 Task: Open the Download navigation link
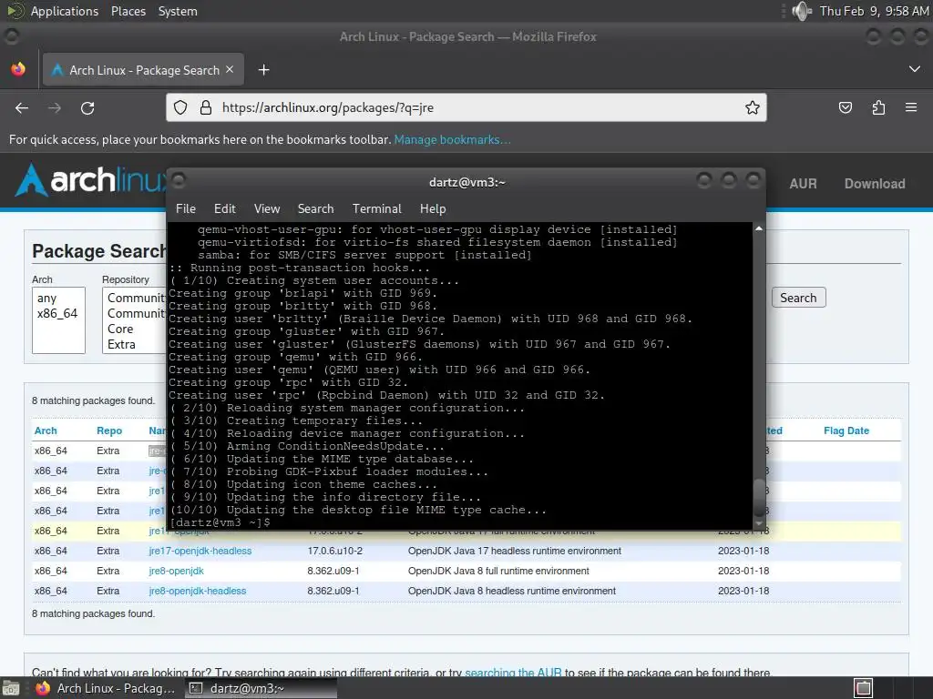[875, 184]
